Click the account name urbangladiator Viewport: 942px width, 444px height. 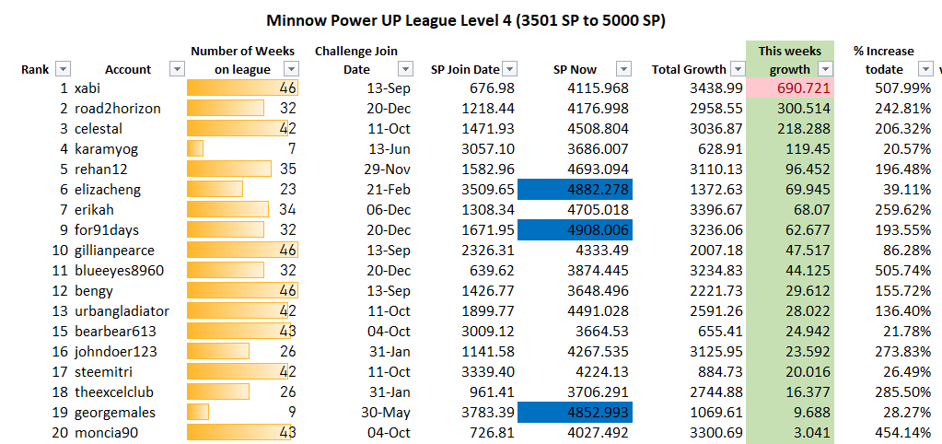click(122, 311)
